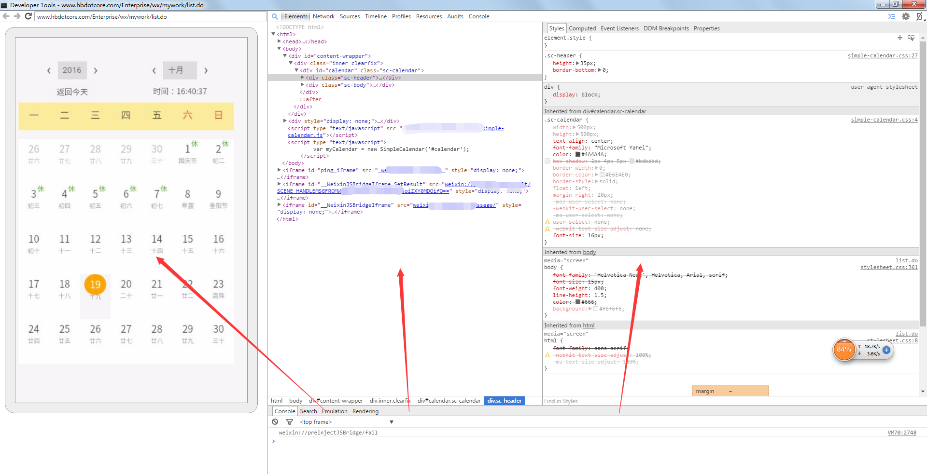927x474 pixels.
Task: Switch to the Network panel
Action: (x=323, y=16)
